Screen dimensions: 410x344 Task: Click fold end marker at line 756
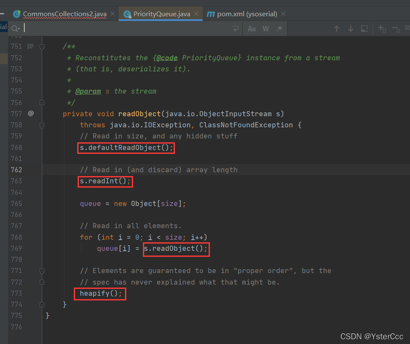pyautogui.click(x=42, y=103)
